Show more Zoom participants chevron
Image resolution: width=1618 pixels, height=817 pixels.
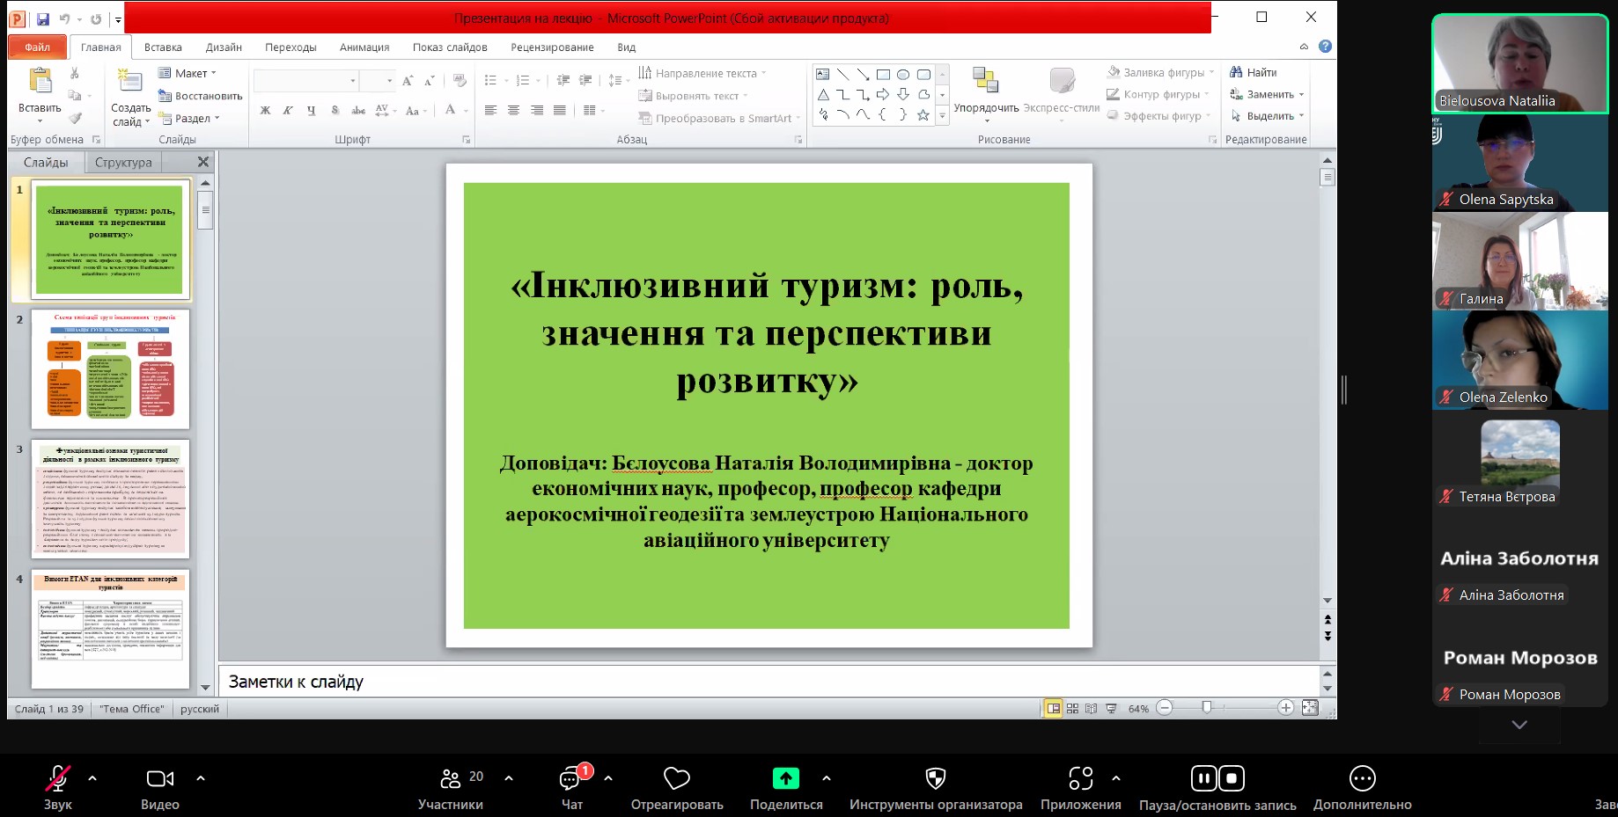[x=1519, y=725]
